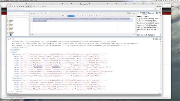
Task: Click highlighted form="Catilina" text in result
Action: coord(39,67)
